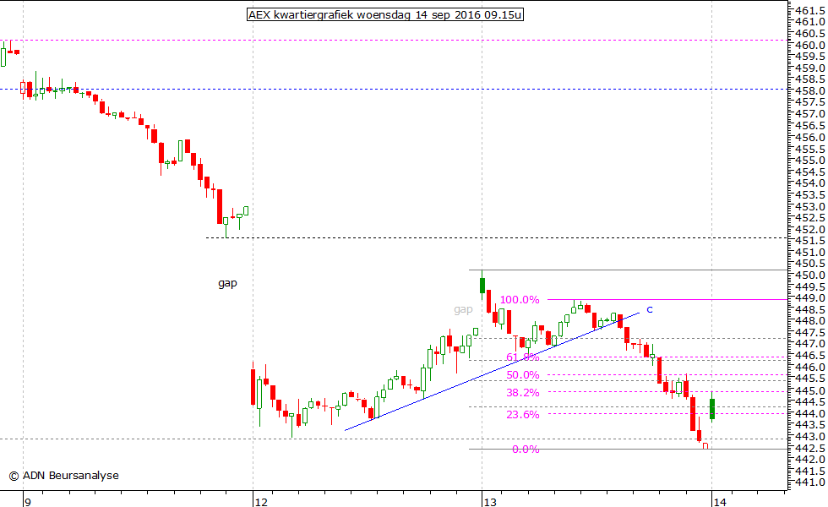828x507 pixels.
Task: Click price label 460.0 on axis
Action: (x=810, y=46)
